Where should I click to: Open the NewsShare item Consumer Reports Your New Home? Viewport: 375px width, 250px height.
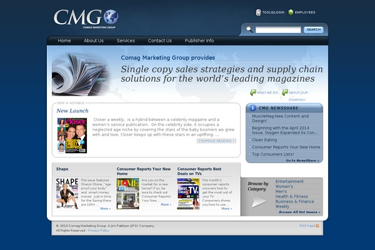pos(286,147)
